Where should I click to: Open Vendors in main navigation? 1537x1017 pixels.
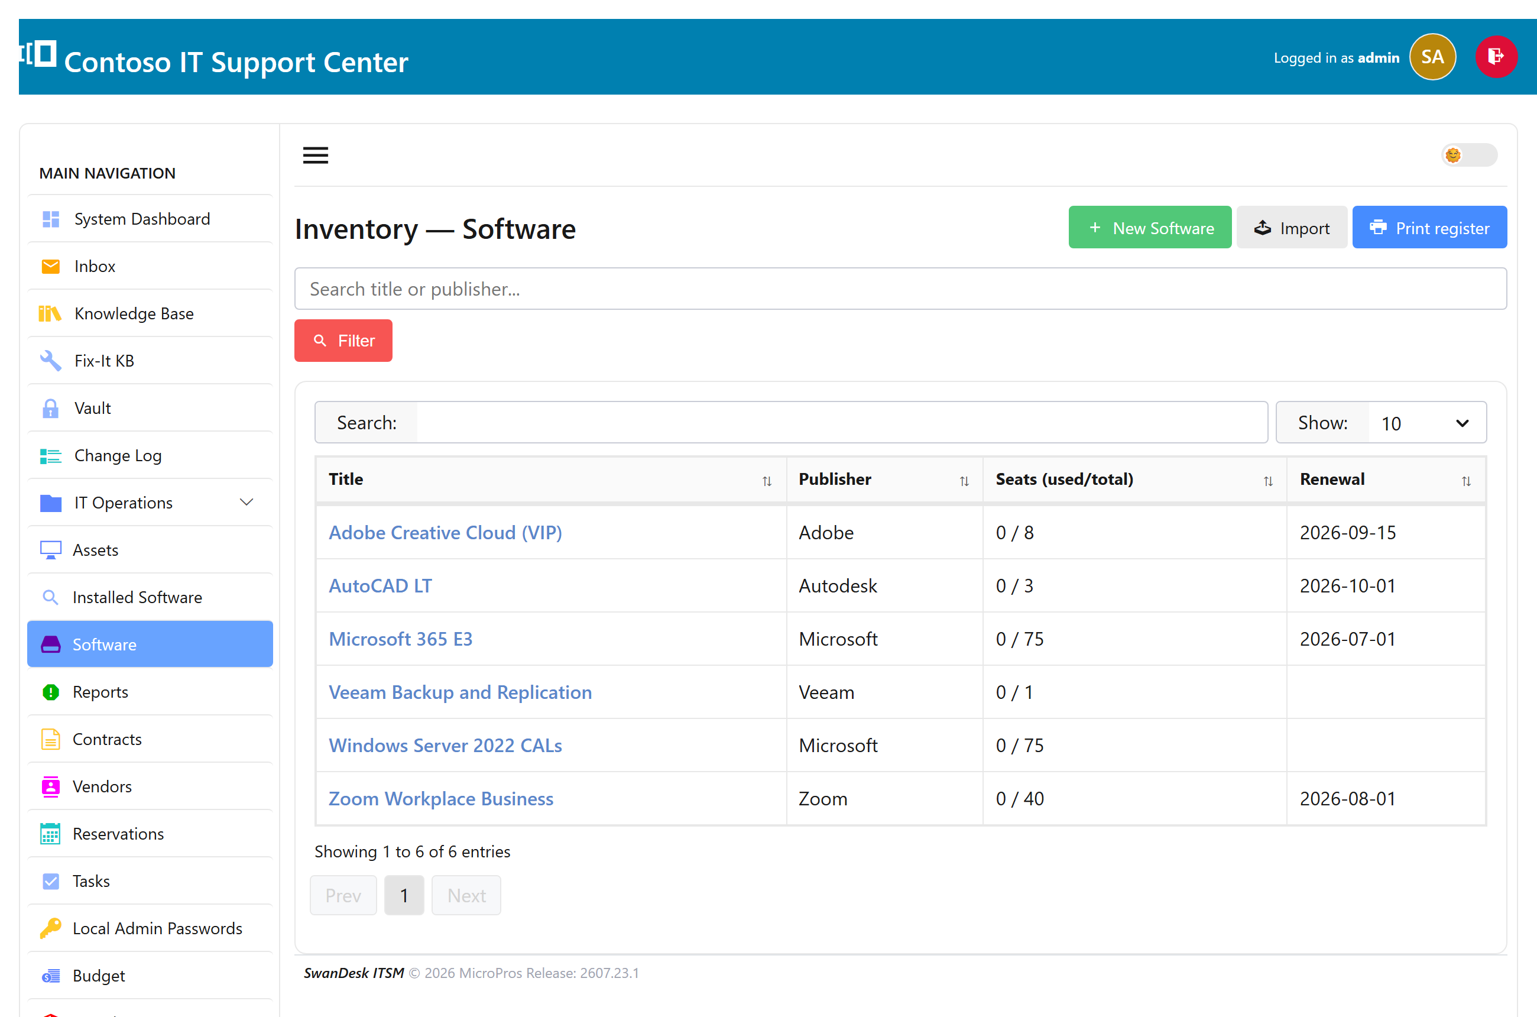pyautogui.click(x=150, y=787)
